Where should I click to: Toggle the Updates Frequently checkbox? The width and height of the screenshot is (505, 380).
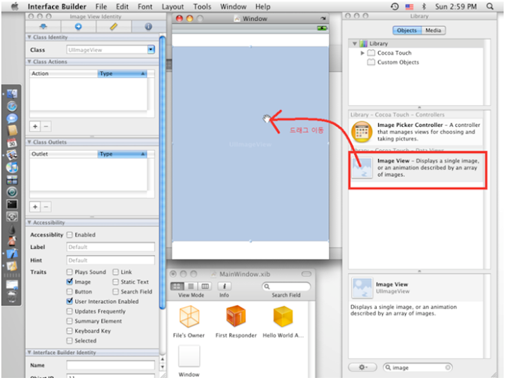point(69,311)
